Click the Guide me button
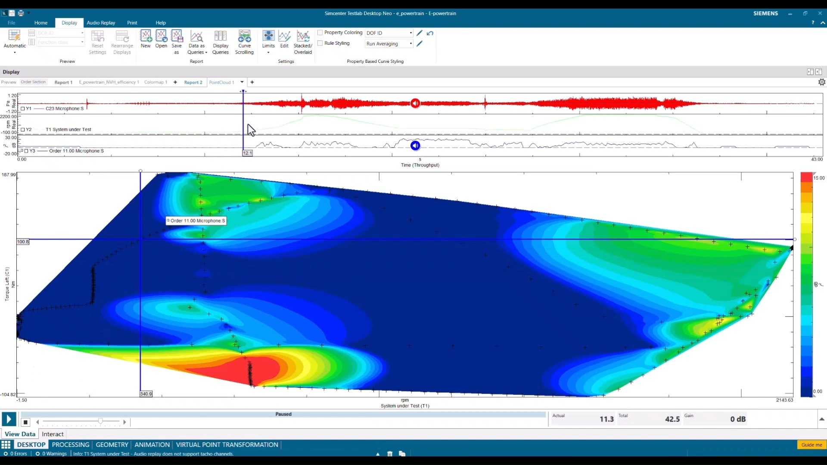Image resolution: width=827 pixels, height=465 pixels. tap(811, 445)
